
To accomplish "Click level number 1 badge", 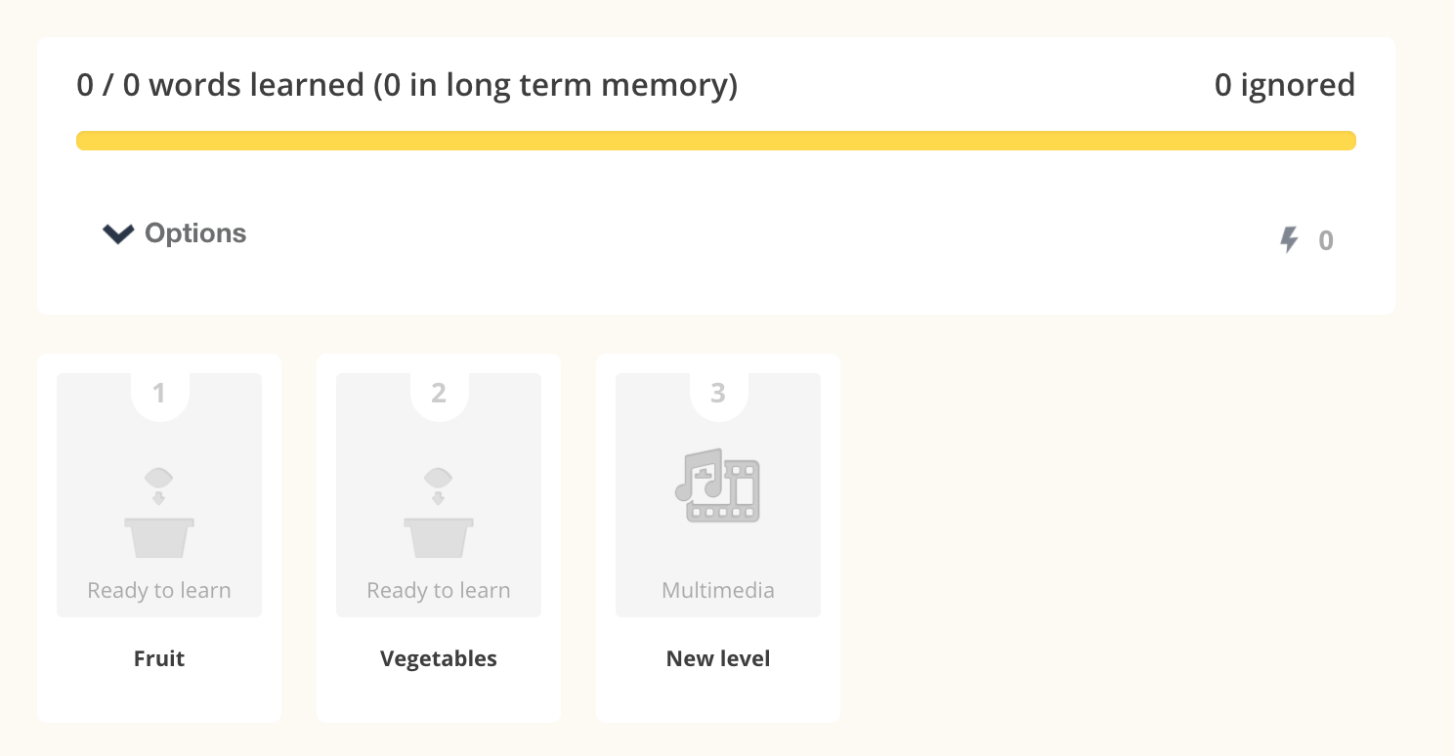I will 159,394.
